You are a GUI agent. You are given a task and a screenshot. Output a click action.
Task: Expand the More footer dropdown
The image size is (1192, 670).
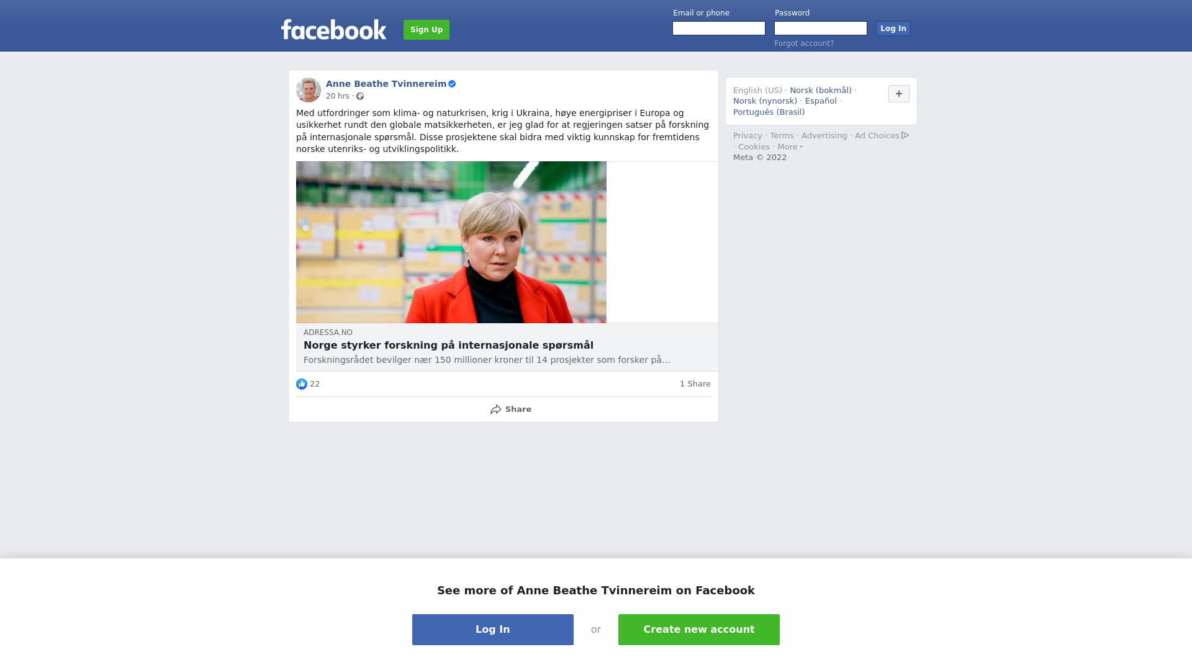tap(790, 147)
